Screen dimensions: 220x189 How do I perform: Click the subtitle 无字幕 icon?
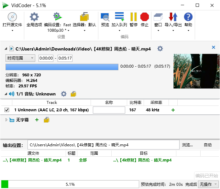point(12,120)
